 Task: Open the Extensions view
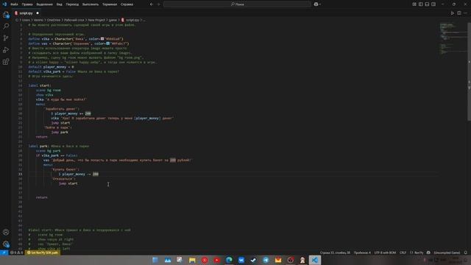(6, 62)
